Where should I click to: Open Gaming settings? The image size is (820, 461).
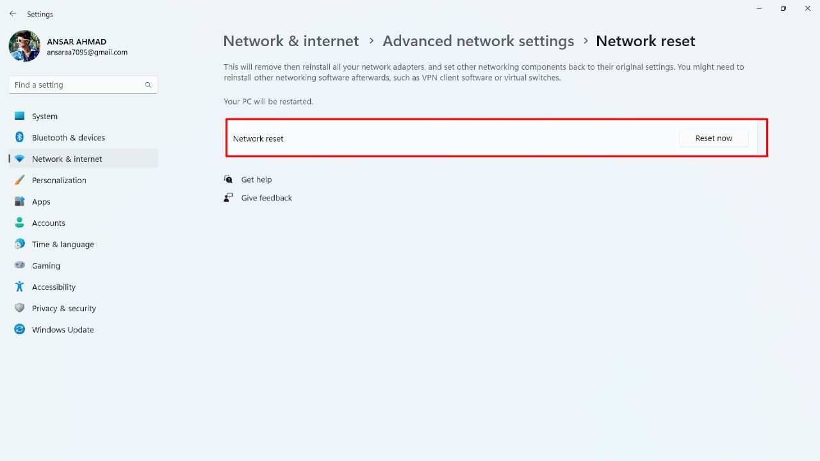click(19, 265)
